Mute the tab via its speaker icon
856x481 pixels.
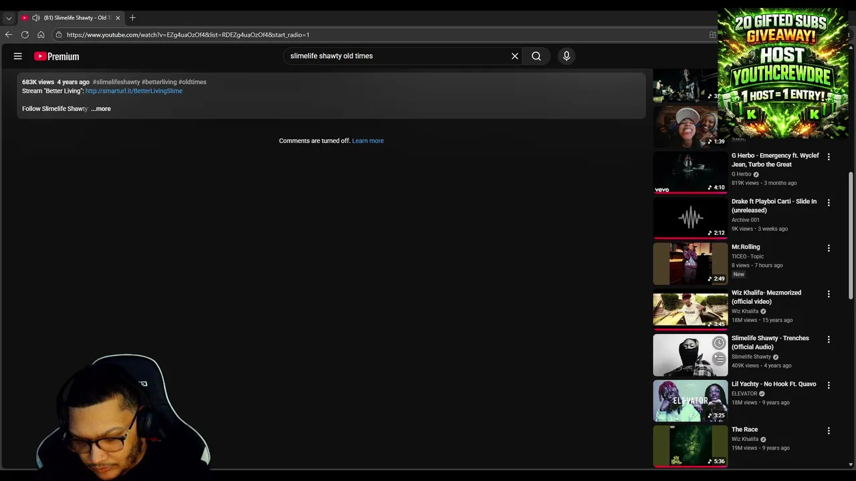(35, 18)
